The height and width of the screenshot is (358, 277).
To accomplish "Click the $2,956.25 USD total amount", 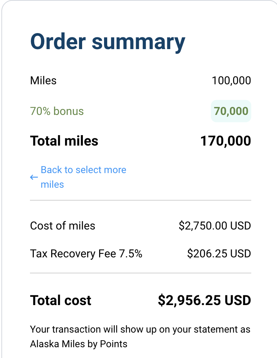I will point(204,300).
